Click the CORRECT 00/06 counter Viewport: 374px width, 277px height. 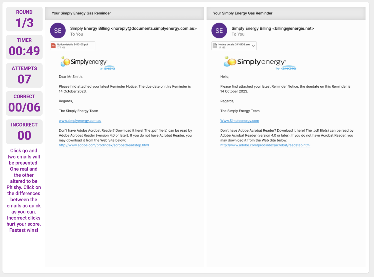coord(24,103)
